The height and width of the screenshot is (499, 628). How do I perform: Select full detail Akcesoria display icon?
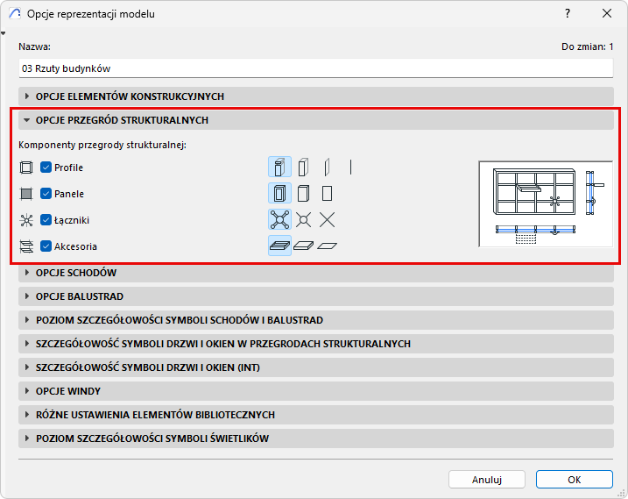click(279, 246)
